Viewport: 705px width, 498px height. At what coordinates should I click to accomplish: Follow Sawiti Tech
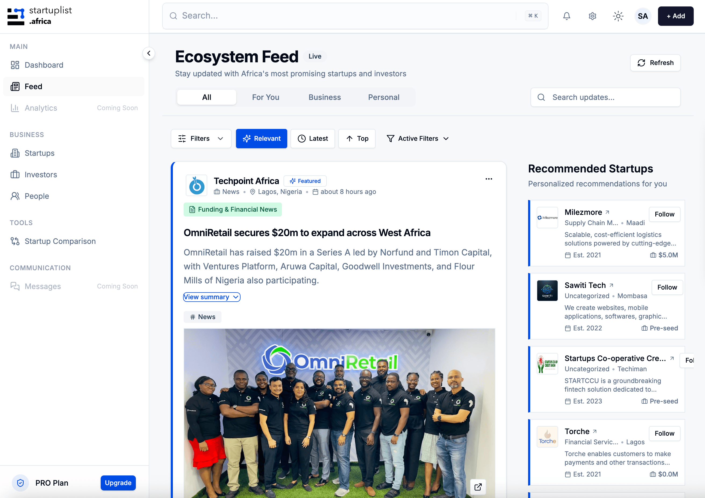pyautogui.click(x=667, y=287)
